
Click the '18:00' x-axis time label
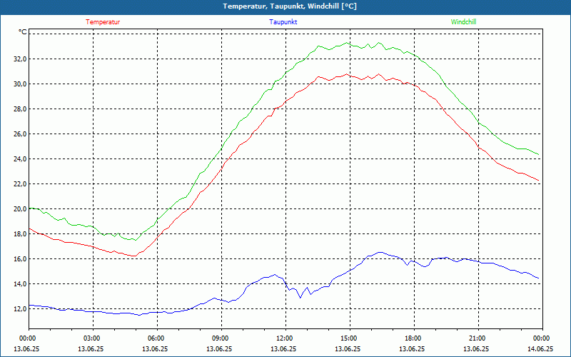click(x=413, y=338)
